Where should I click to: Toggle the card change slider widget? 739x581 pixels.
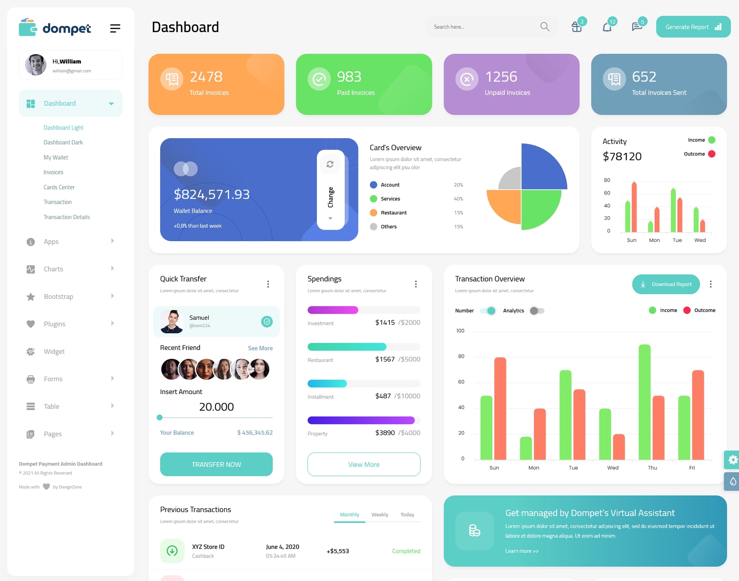pos(330,190)
